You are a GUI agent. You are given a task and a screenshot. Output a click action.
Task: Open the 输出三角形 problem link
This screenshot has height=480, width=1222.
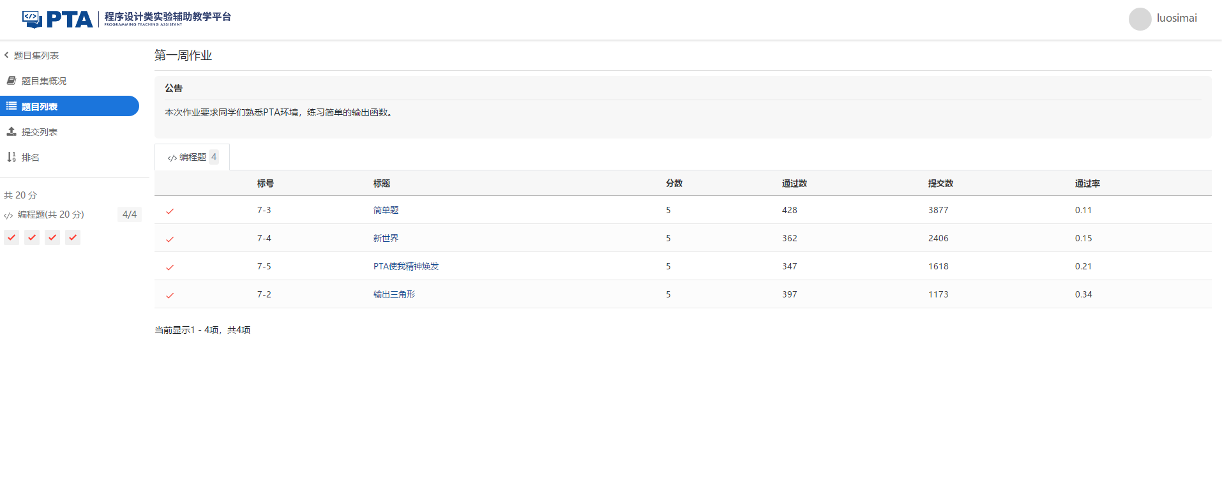click(394, 294)
